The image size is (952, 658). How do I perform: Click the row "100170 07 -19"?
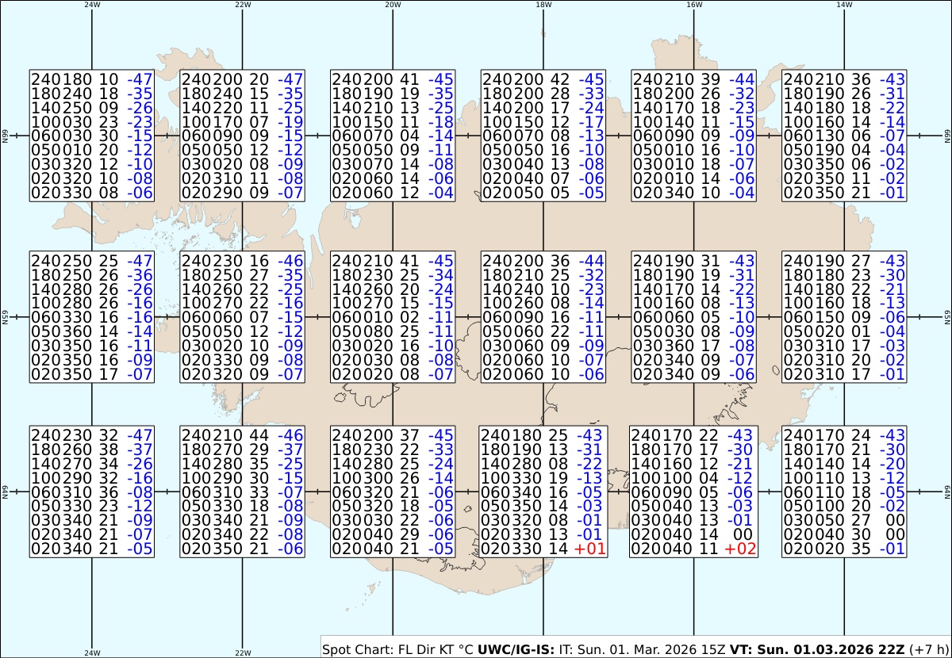[243, 121]
